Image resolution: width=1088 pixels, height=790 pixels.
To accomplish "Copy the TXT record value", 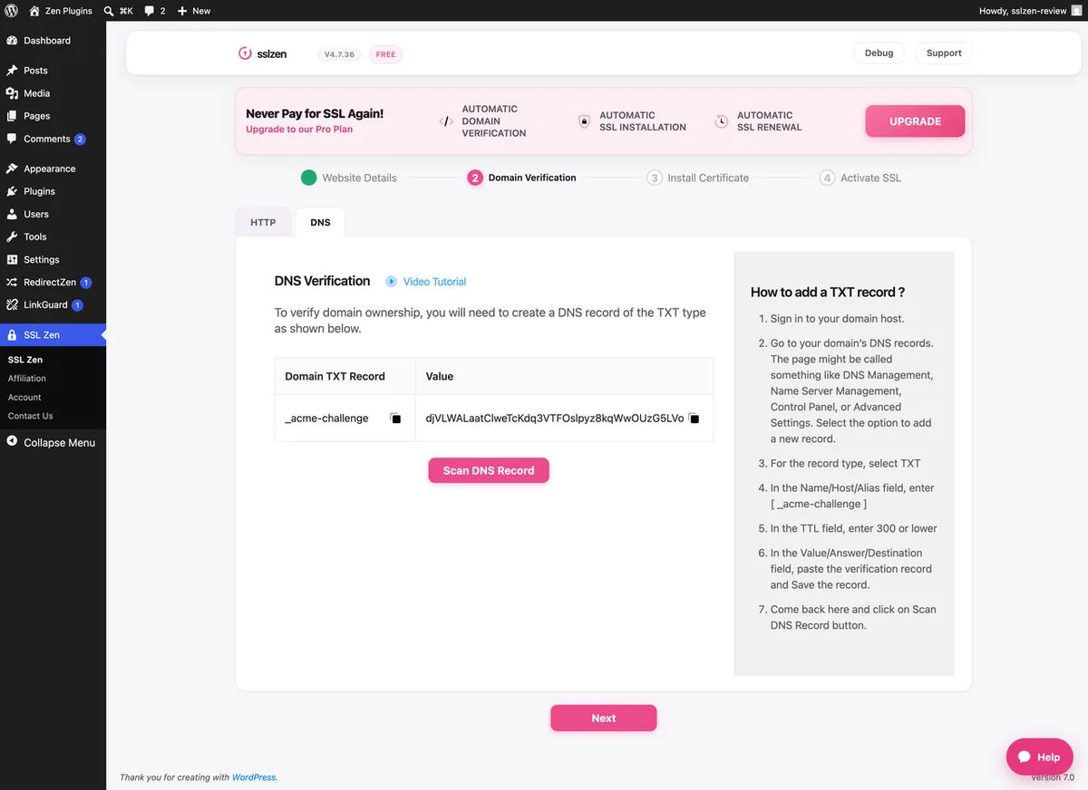I will coord(694,419).
